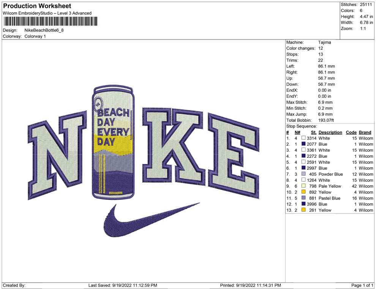Viewport: 376px width, 289px height.
Task: Select the white swatch for stitch 1264
Action: point(303,180)
